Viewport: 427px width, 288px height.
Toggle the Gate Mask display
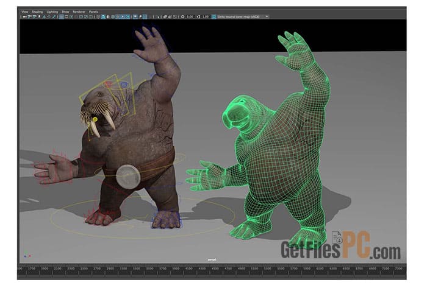pos(76,17)
